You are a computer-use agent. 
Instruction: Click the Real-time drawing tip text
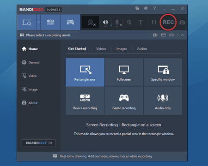pos(106,156)
